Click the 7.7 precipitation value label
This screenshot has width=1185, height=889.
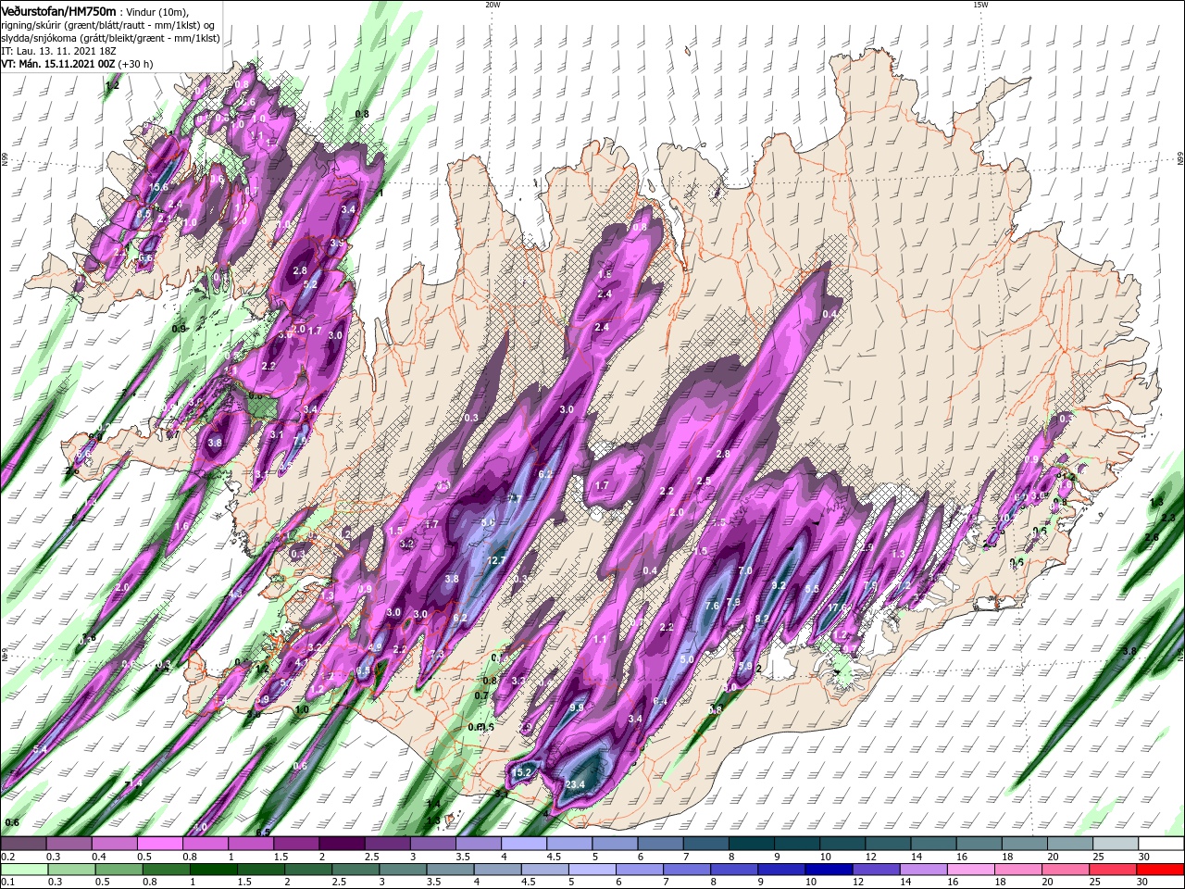click(x=515, y=498)
